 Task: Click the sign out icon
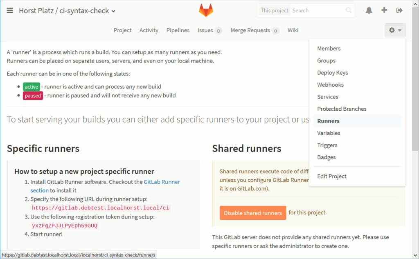[399, 10]
